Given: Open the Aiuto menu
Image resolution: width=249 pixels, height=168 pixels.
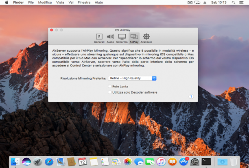Looking at the screenshot, I should pos(99,2).
